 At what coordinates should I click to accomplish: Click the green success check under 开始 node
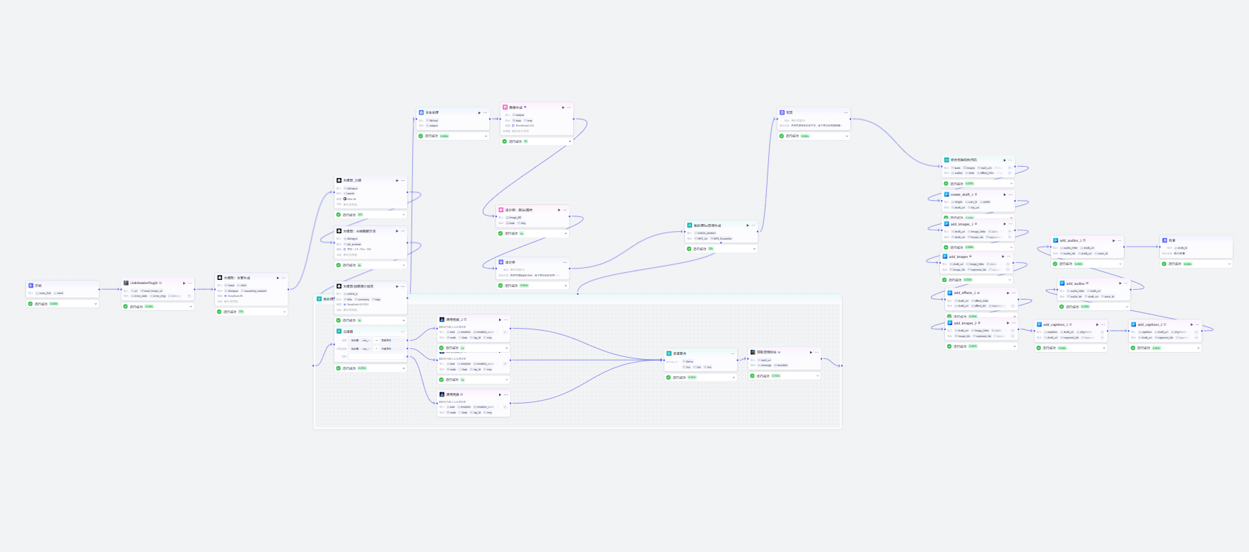tap(31, 304)
